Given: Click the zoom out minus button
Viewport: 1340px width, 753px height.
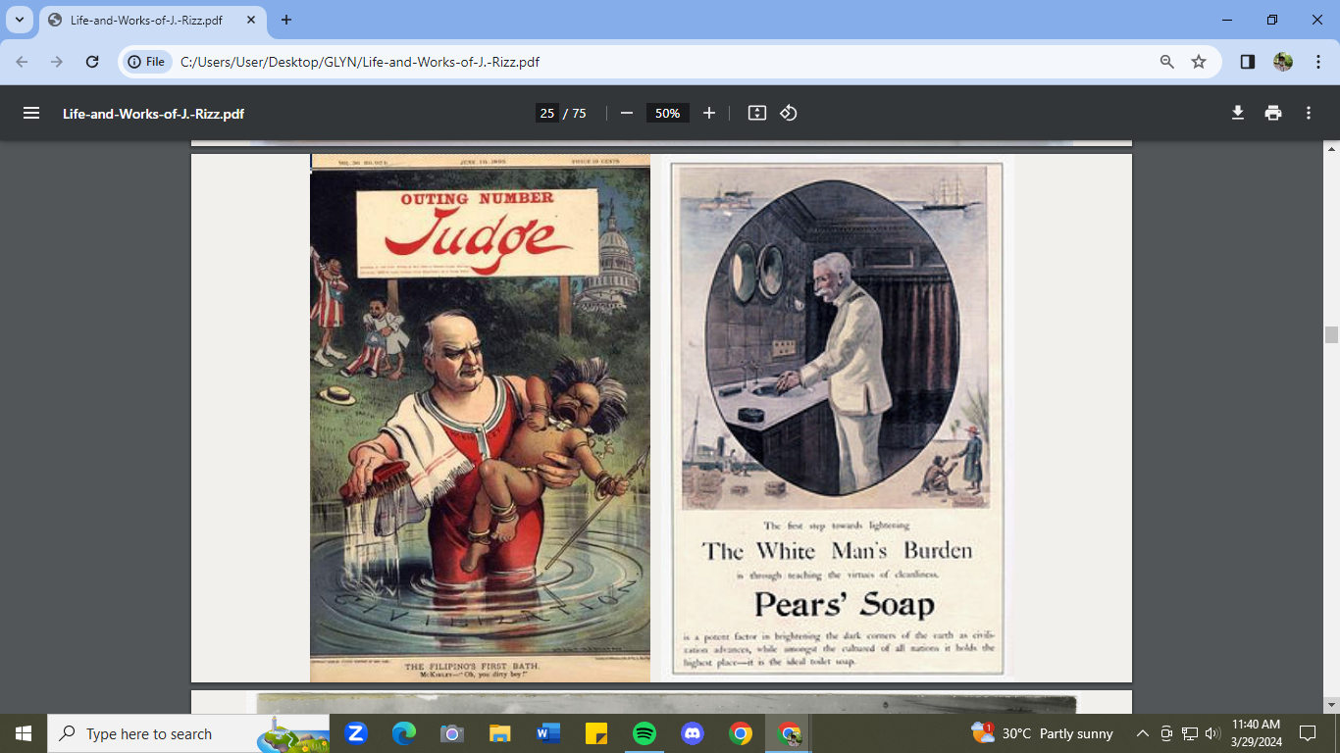Looking at the screenshot, I should tap(627, 113).
